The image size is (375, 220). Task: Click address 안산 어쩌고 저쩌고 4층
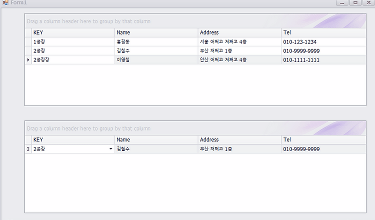pyautogui.click(x=239, y=60)
